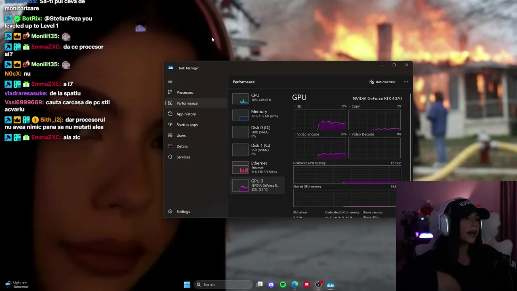Viewport: 517px width, 291px height.
Task: Select Disk 0 (D:) performance entry
Action: (257, 132)
